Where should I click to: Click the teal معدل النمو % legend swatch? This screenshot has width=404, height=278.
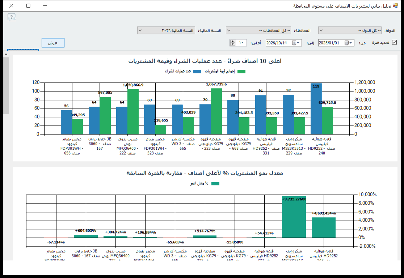click(215, 184)
